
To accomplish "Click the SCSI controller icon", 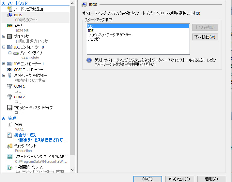I will click(x=9, y=69).
